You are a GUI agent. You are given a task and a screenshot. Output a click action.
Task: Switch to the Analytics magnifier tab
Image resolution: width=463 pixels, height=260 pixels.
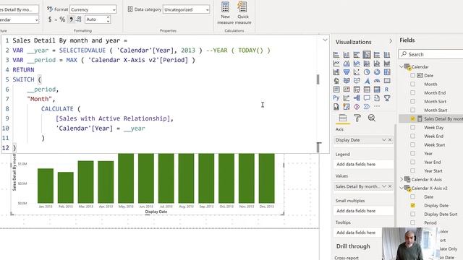[x=371, y=118]
